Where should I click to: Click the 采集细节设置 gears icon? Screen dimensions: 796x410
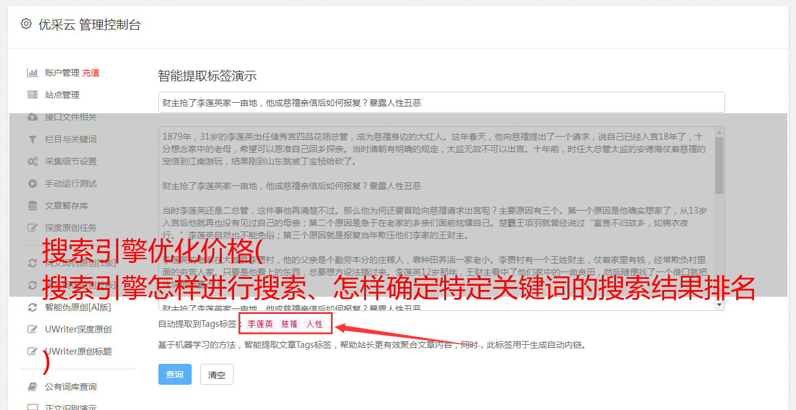pyautogui.click(x=33, y=161)
